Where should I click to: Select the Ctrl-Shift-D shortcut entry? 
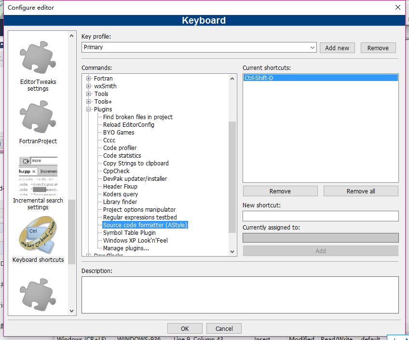[x=321, y=78]
